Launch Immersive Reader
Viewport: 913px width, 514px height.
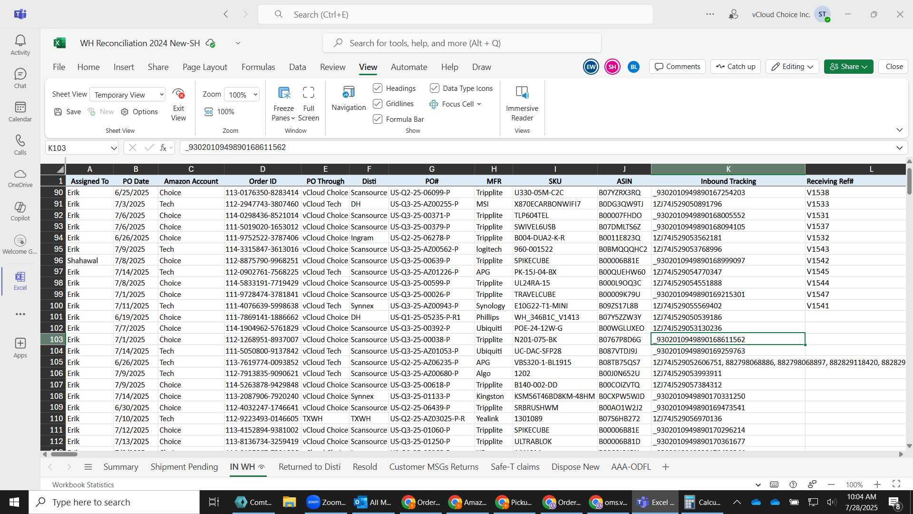tap(522, 104)
